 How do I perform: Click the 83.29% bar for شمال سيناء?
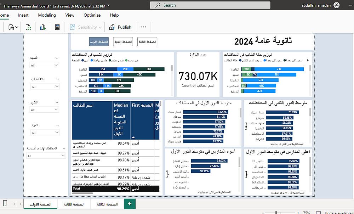coord(206,112)
